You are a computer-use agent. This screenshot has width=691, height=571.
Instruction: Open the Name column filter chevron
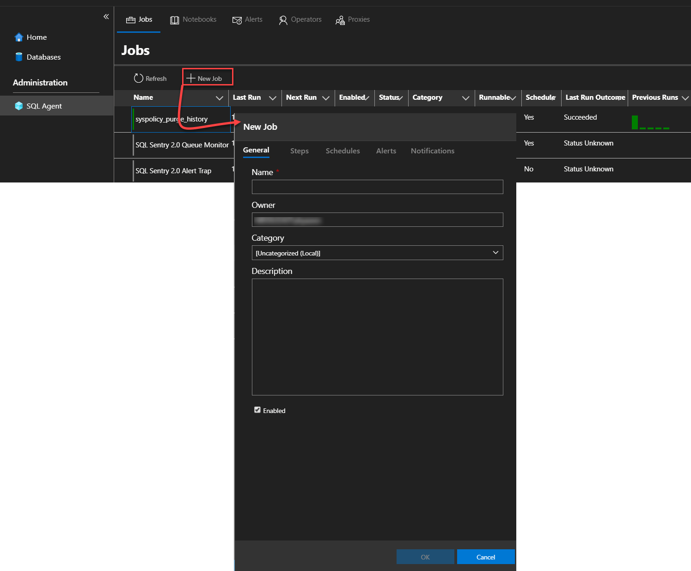coord(220,98)
